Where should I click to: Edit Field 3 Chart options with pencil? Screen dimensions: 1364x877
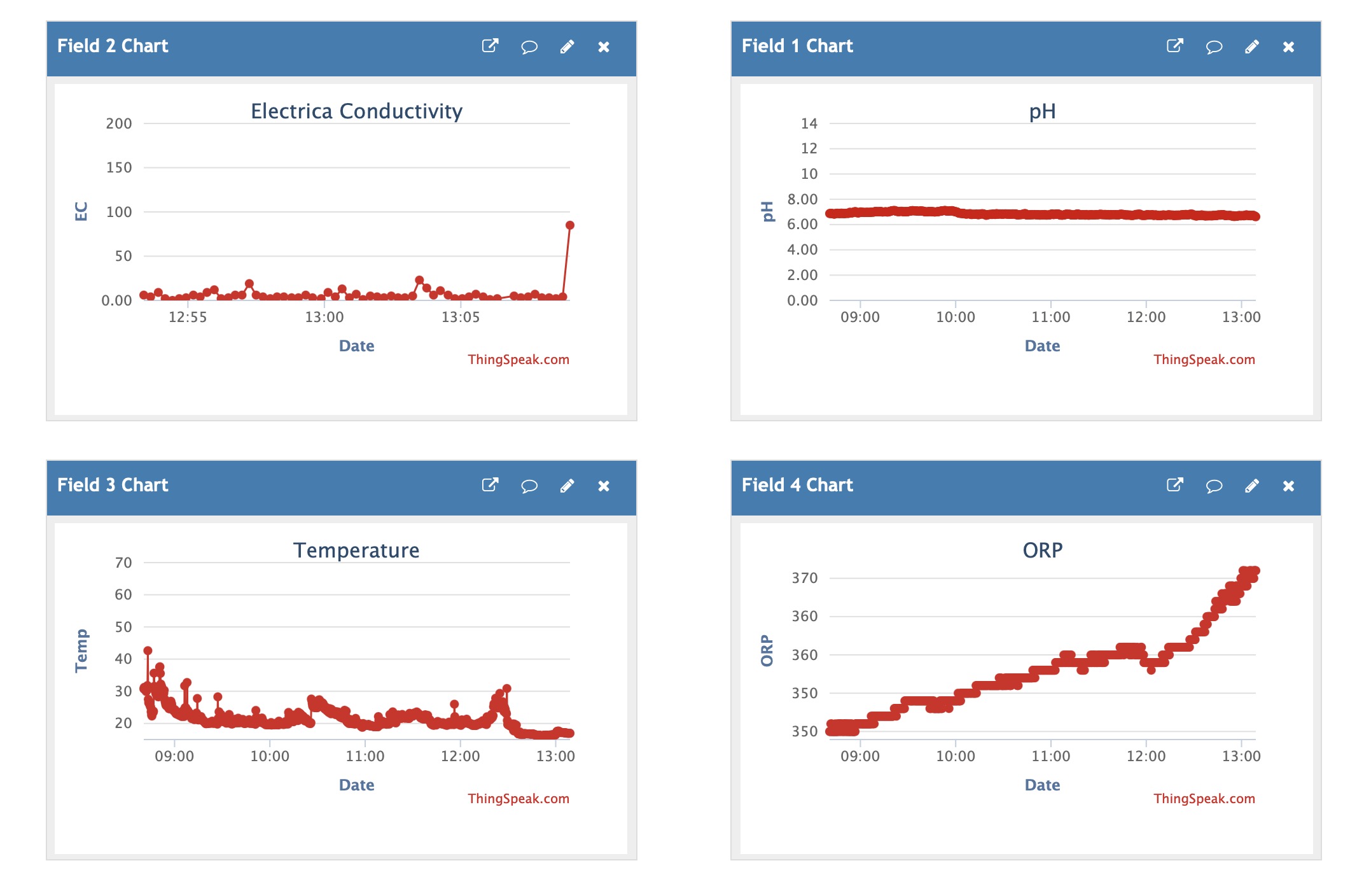coord(567,486)
